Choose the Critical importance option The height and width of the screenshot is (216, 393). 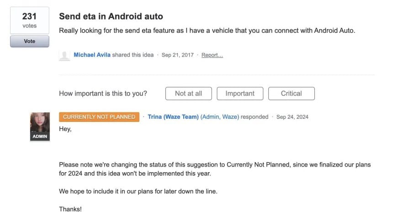tap(291, 93)
